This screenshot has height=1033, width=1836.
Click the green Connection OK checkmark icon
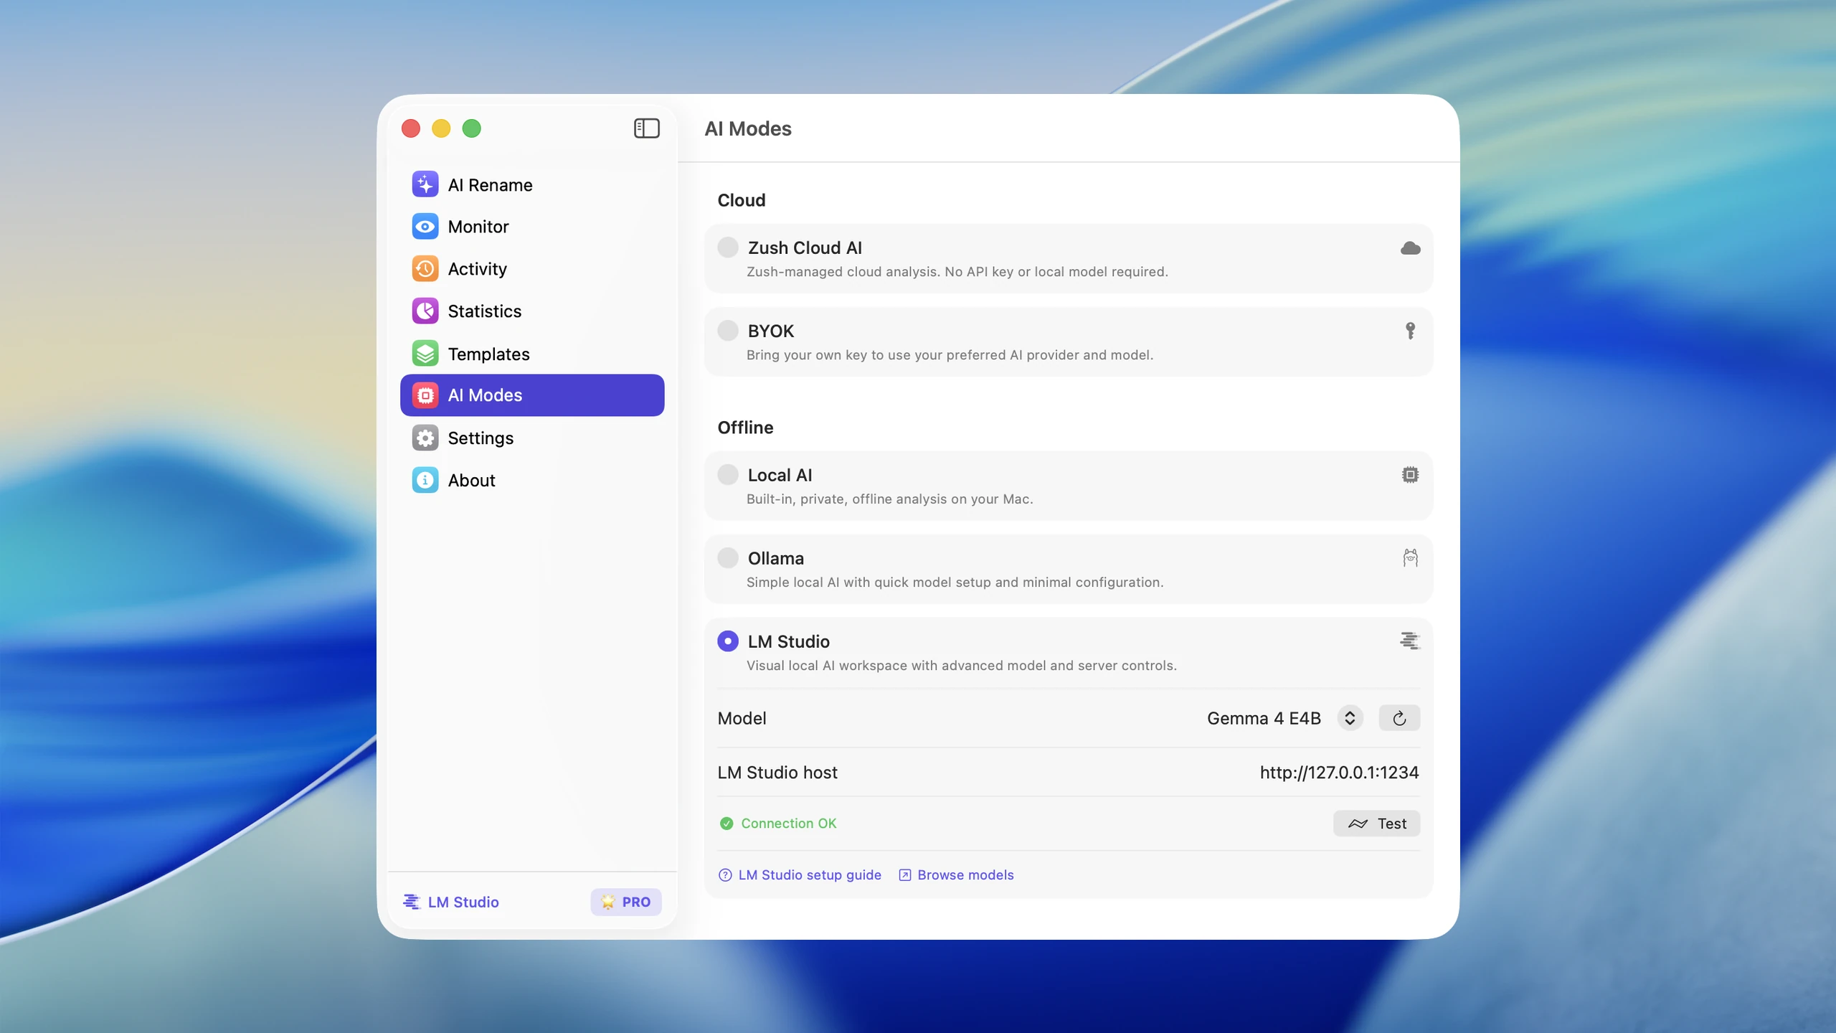(x=727, y=824)
